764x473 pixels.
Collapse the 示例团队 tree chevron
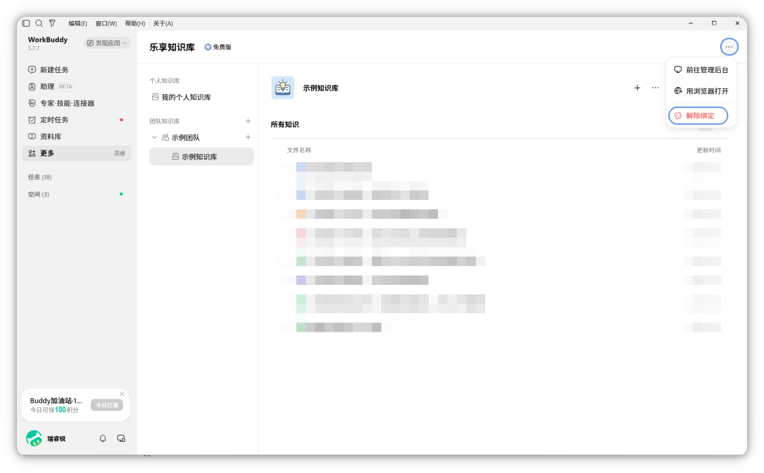[154, 137]
